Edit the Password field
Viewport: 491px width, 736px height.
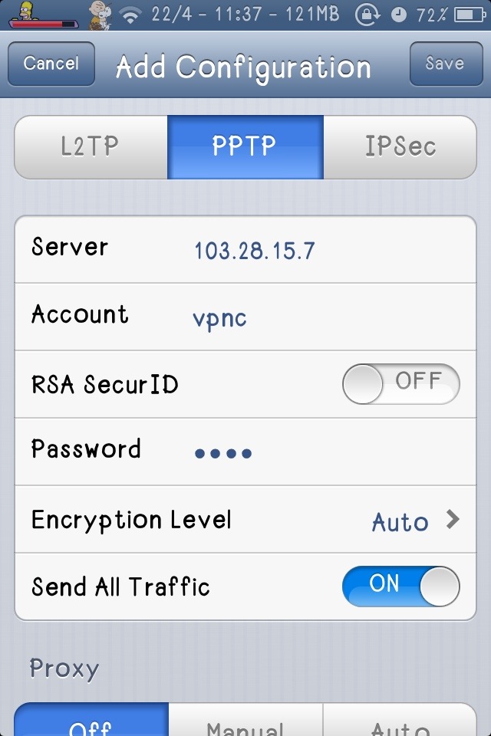(x=245, y=452)
